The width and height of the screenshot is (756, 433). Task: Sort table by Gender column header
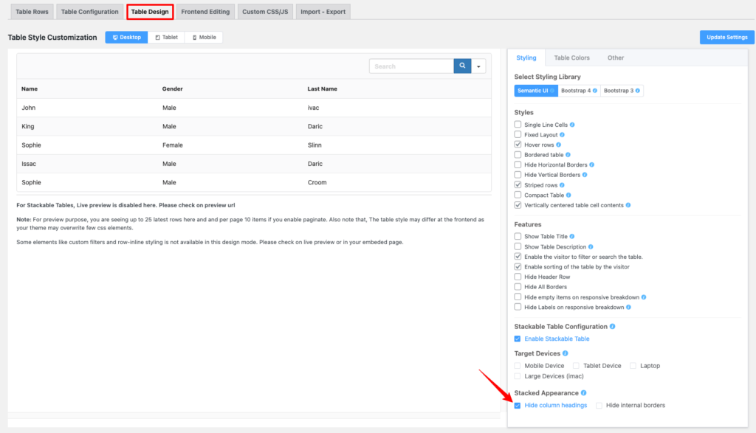tap(173, 89)
